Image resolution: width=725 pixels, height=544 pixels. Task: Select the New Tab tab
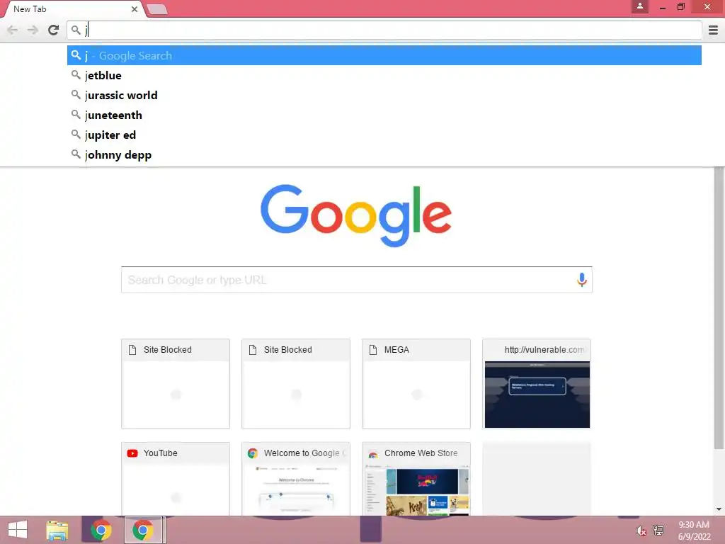pyautogui.click(x=73, y=8)
